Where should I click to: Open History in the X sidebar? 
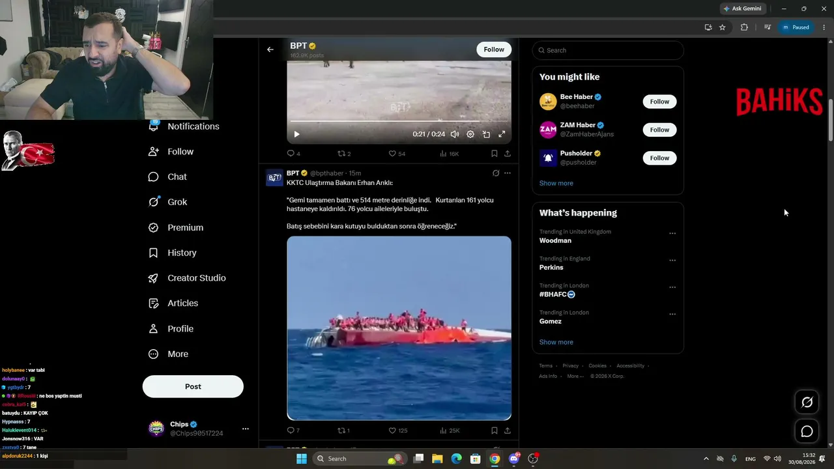coord(173,253)
